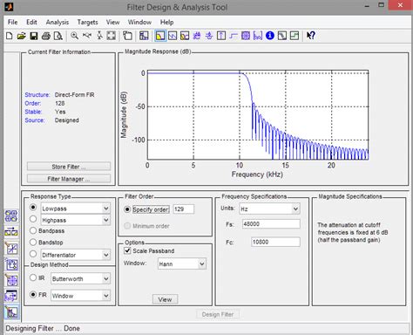413x335 pixels.
Task: Select the Differentiator response type radio button
Action: coord(33,254)
